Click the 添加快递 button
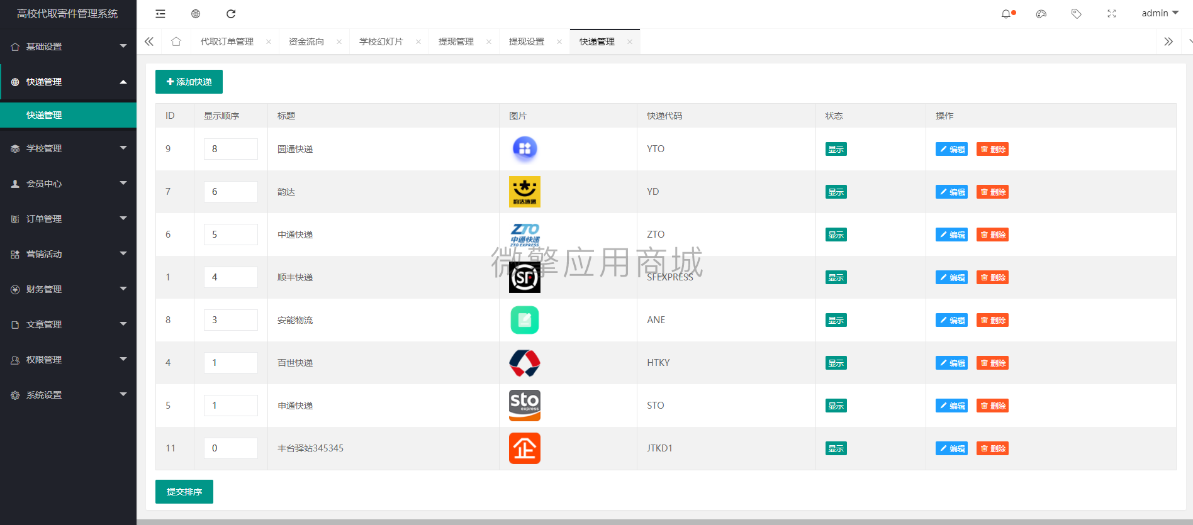Image resolution: width=1193 pixels, height=525 pixels. click(x=189, y=82)
